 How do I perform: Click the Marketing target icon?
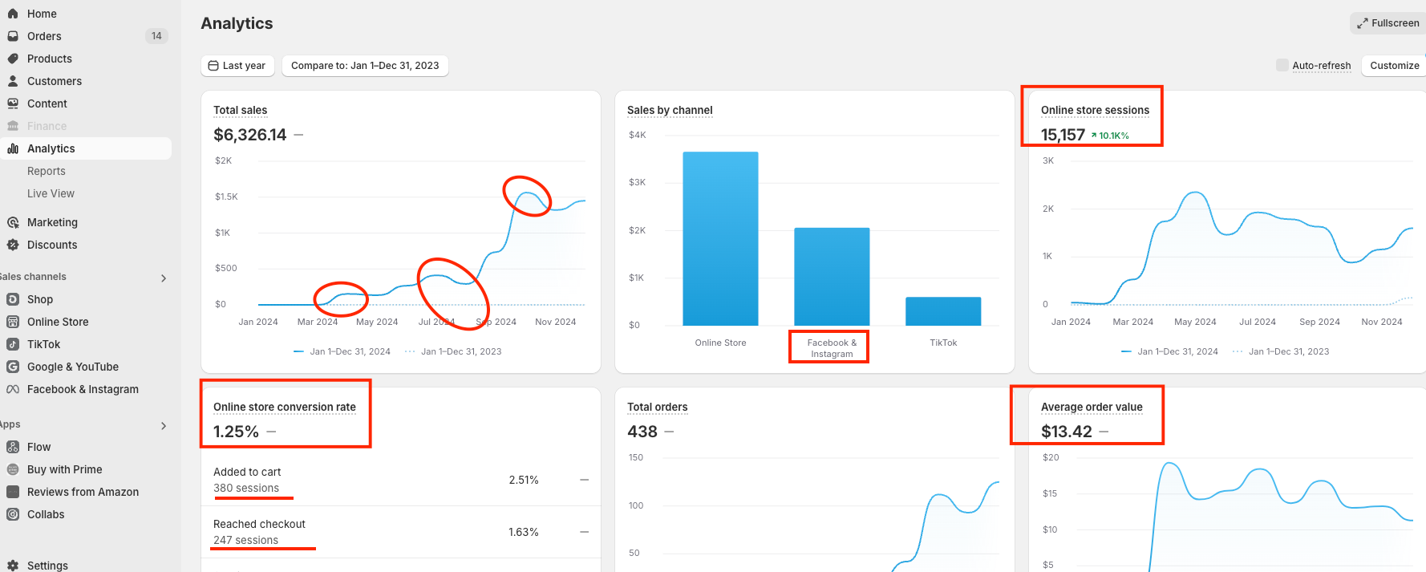click(x=13, y=222)
